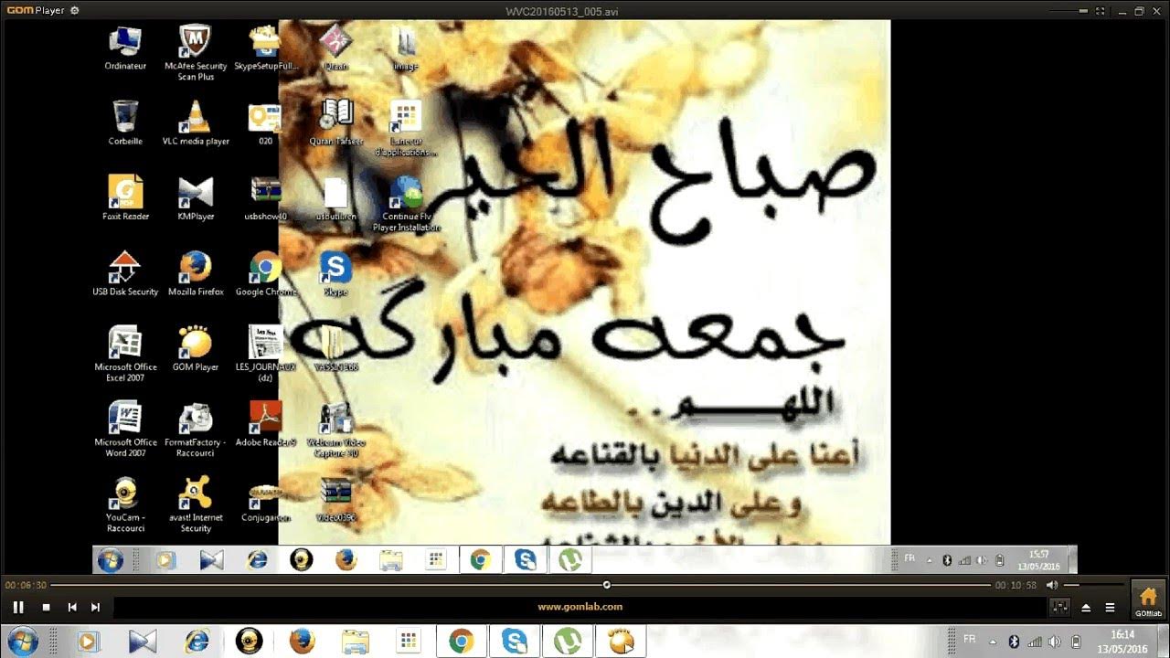Image resolution: width=1170 pixels, height=658 pixels.
Task: Mute audio with GOM Player speaker icon
Action: tap(1052, 585)
